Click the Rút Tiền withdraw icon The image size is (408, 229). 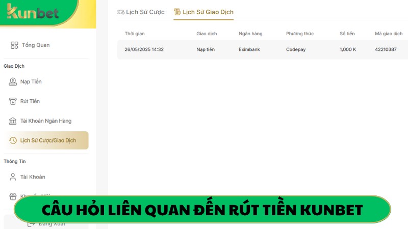pyautogui.click(x=13, y=101)
